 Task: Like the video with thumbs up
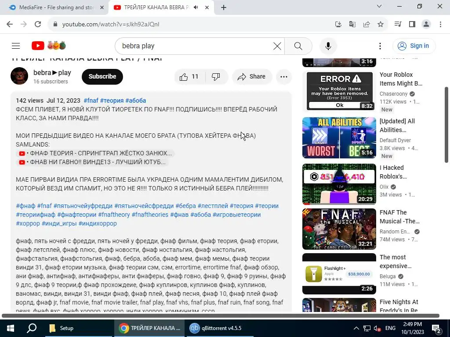coord(189,76)
